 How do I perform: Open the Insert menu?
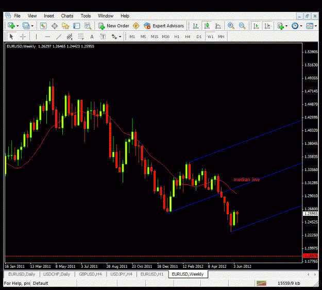49,16
